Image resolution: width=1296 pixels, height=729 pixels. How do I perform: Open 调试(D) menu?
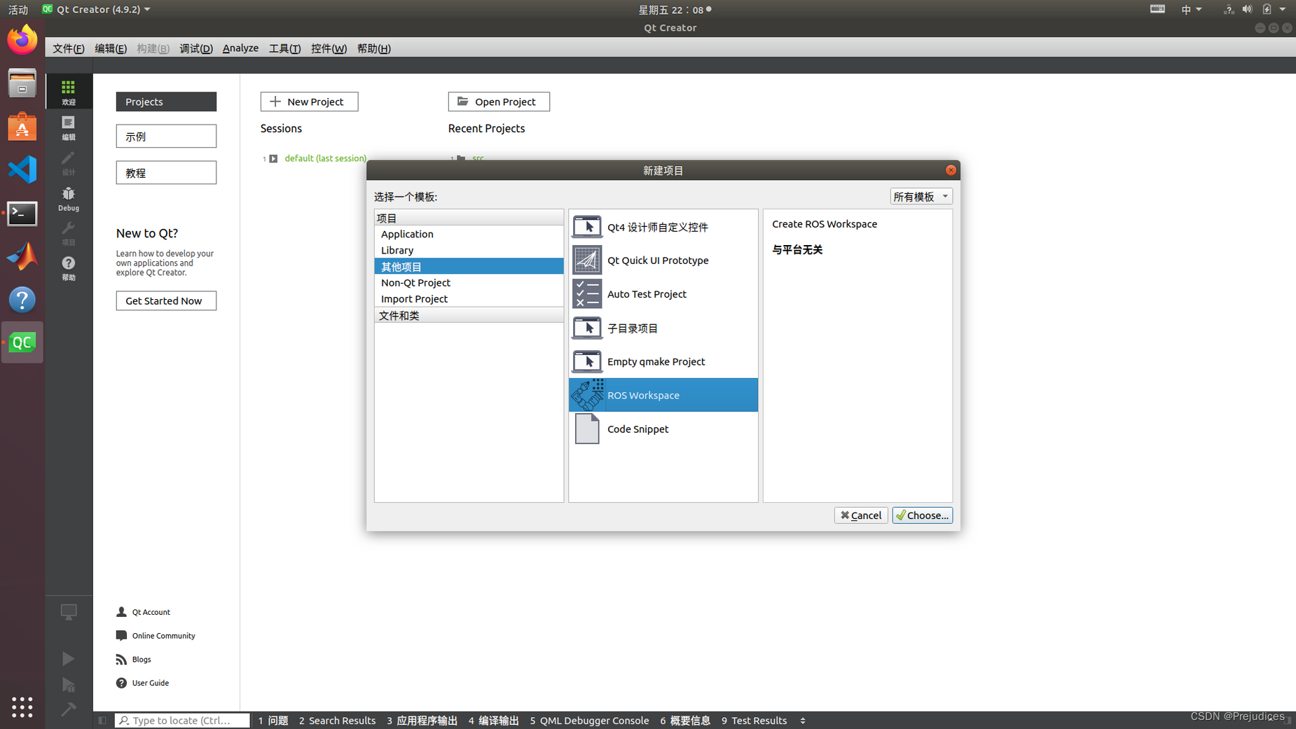(x=196, y=48)
